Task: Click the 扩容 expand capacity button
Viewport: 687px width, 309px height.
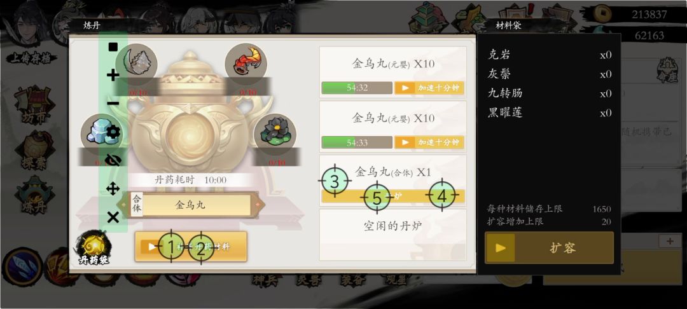Action: 549,248
